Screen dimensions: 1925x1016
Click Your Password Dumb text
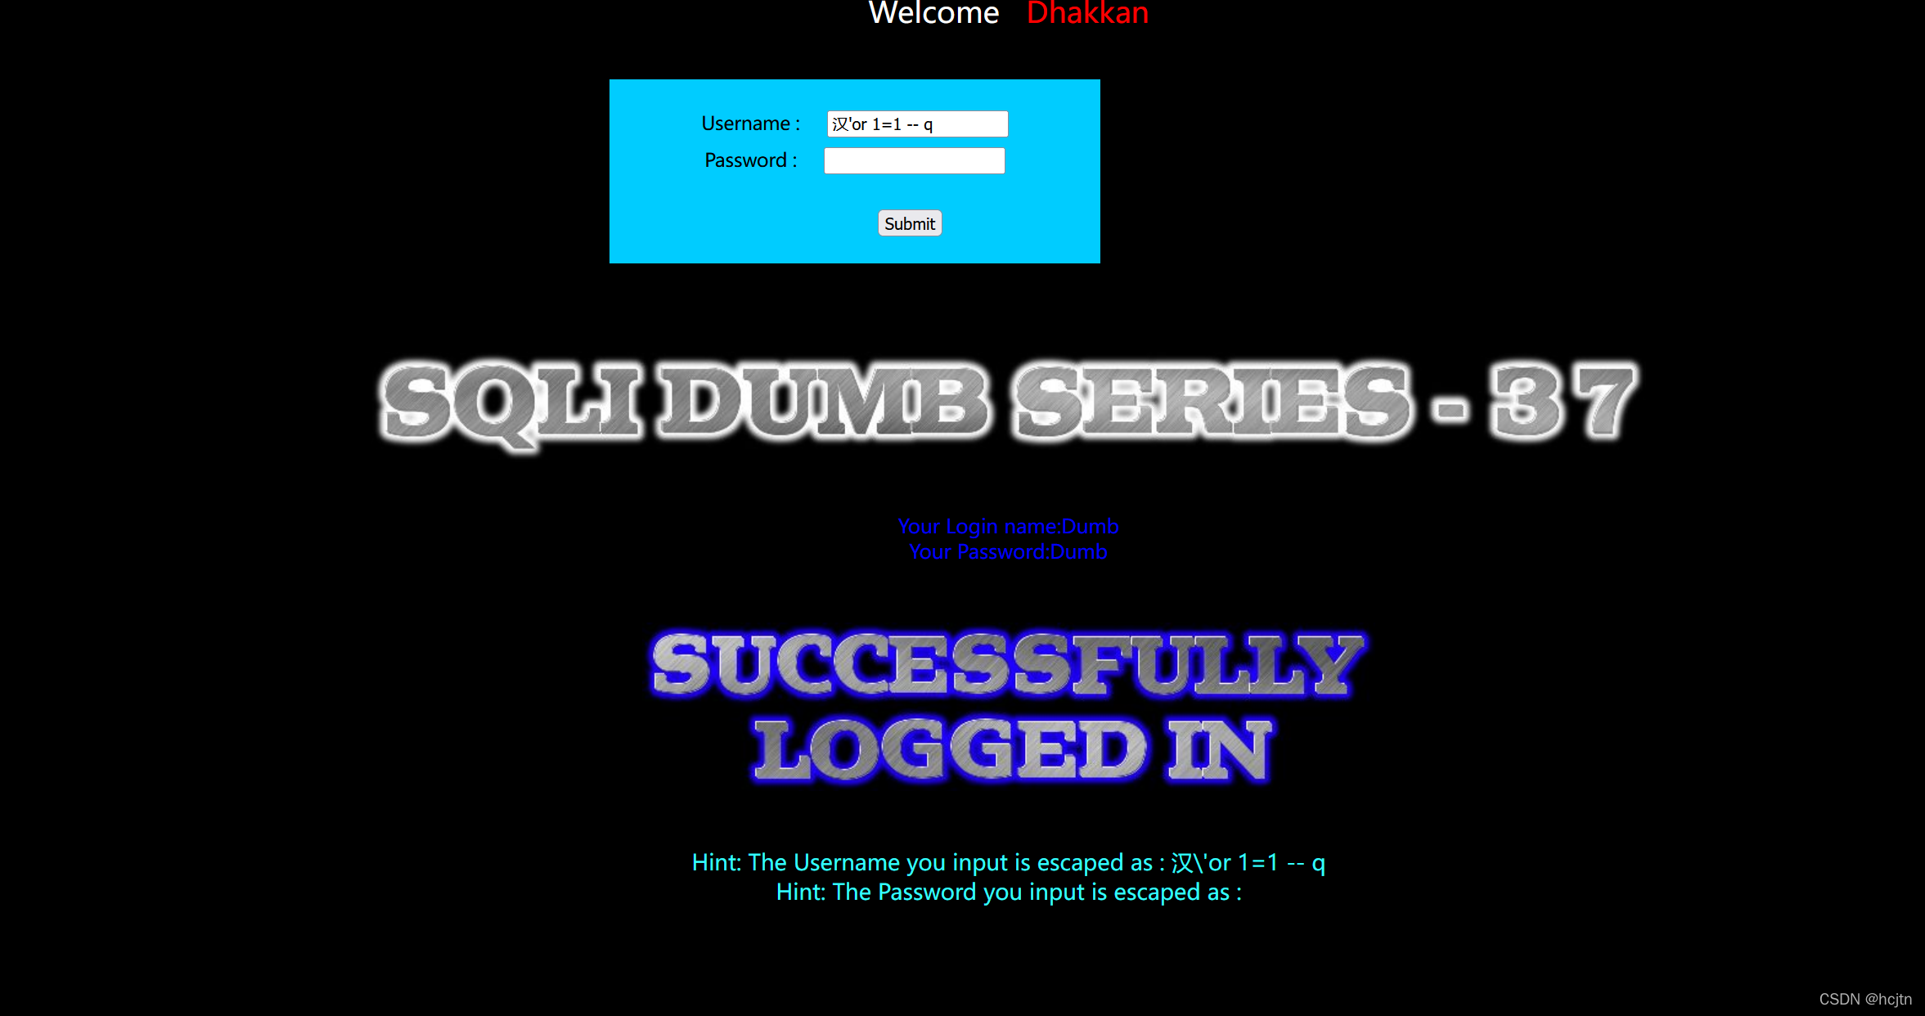1007,552
